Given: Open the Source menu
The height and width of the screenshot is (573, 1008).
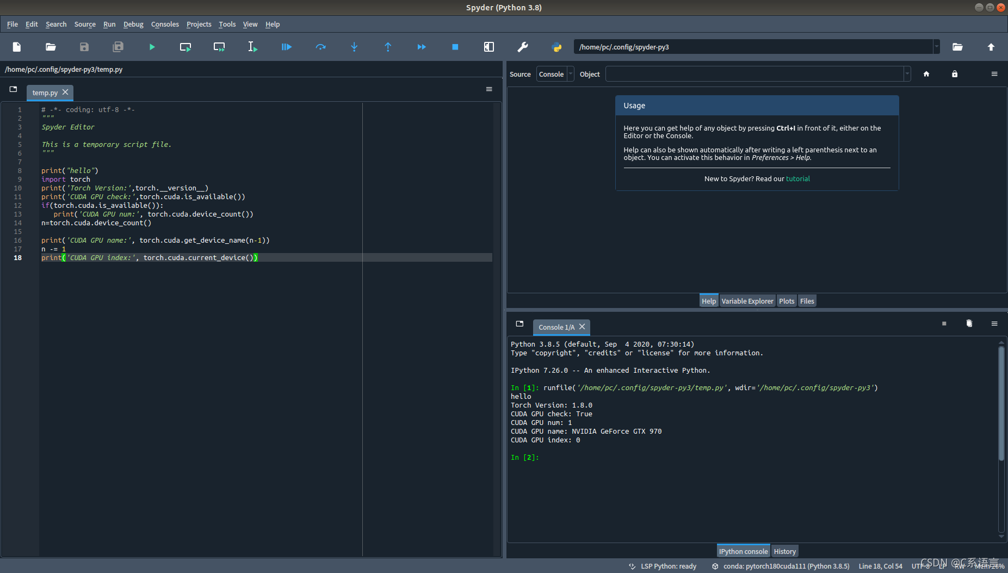Looking at the screenshot, I should 85,24.
